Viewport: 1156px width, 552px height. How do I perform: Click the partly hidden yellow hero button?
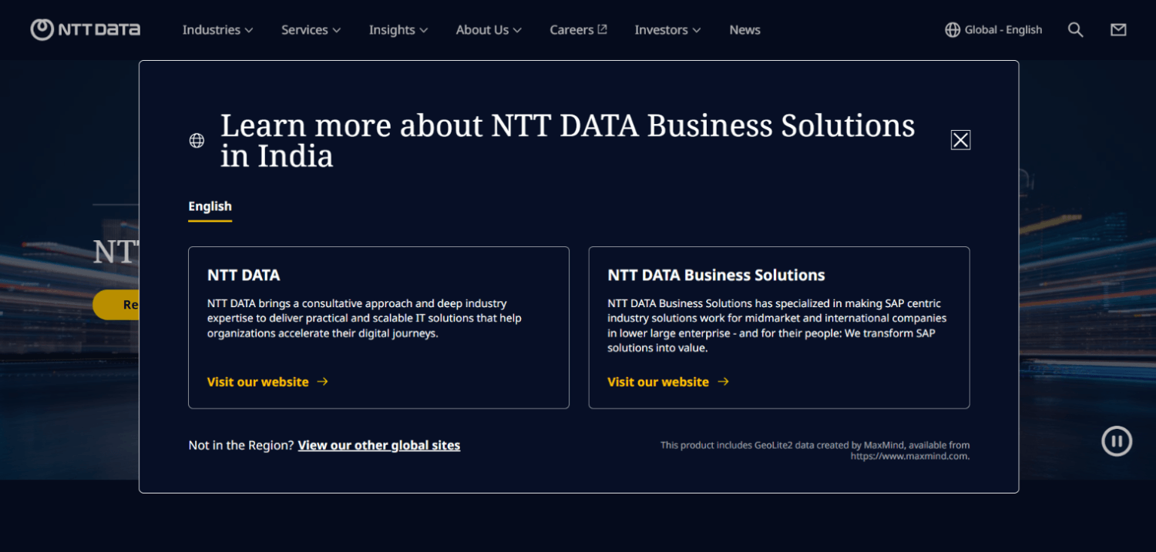(116, 305)
